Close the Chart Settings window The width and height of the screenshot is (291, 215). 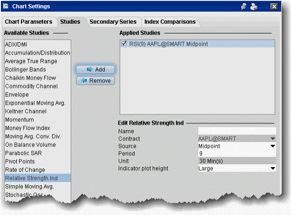tap(274, 7)
